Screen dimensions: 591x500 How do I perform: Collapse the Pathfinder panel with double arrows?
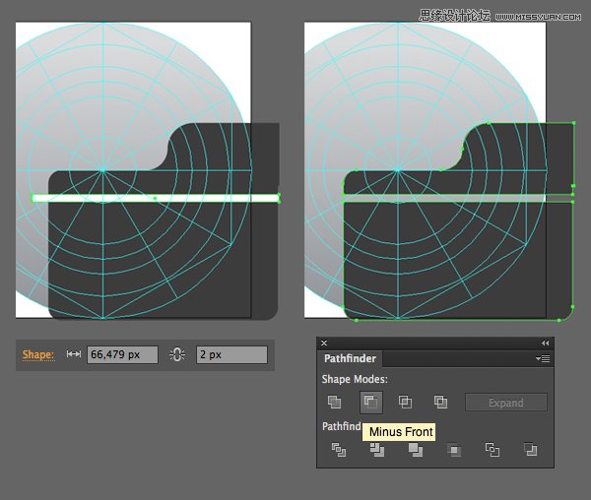click(545, 343)
